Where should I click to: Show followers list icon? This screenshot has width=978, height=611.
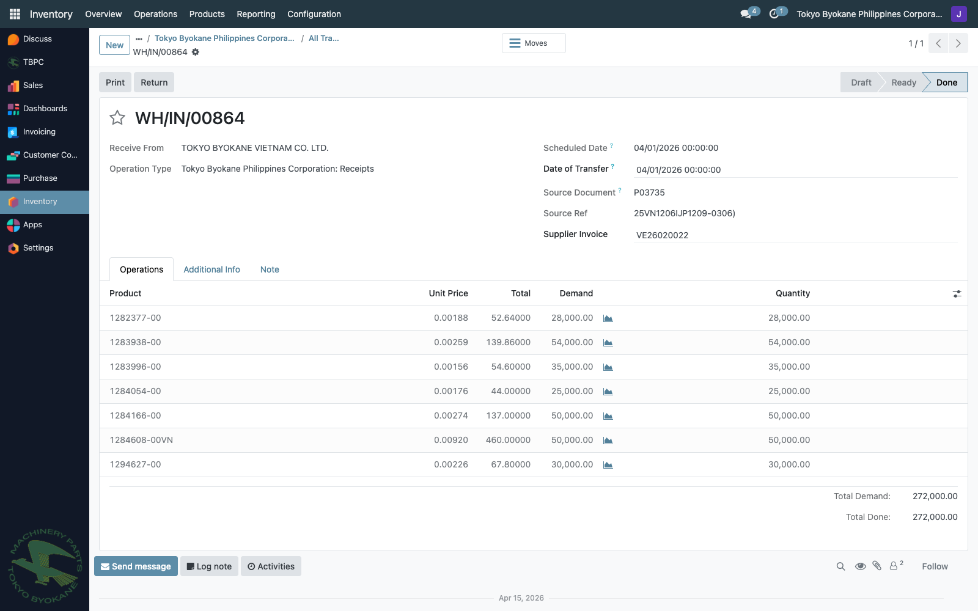(x=896, y=566)
